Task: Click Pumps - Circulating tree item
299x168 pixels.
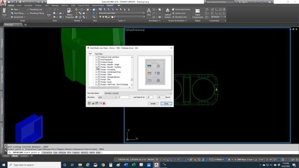Action: tap(108, 70)
